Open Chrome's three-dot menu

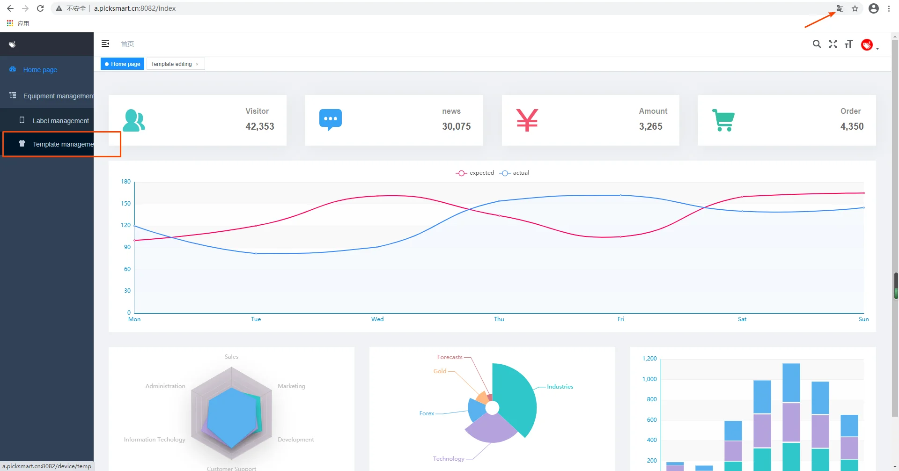[x=889, y=8]
